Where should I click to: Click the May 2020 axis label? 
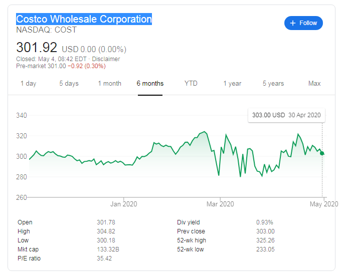pyautogui.click(x=324, y=204)
